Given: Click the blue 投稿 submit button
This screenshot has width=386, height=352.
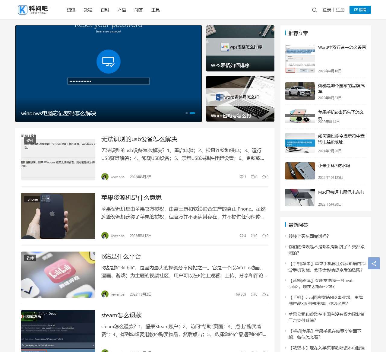Looking at the screenshot, I should coord(360,10).
